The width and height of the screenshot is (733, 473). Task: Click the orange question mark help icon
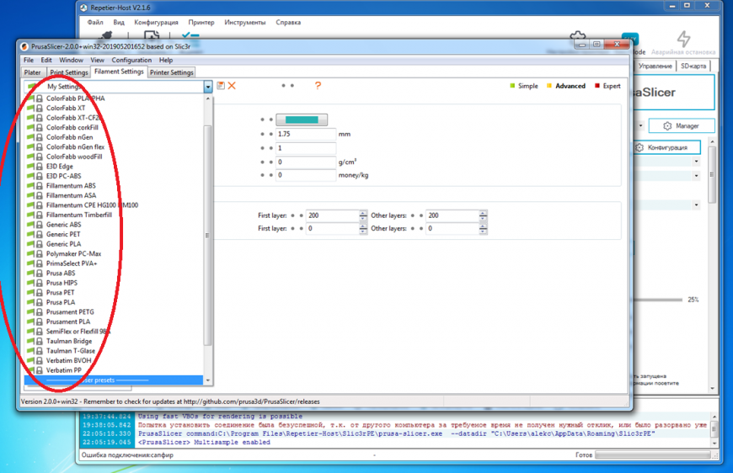coord(318,86)
